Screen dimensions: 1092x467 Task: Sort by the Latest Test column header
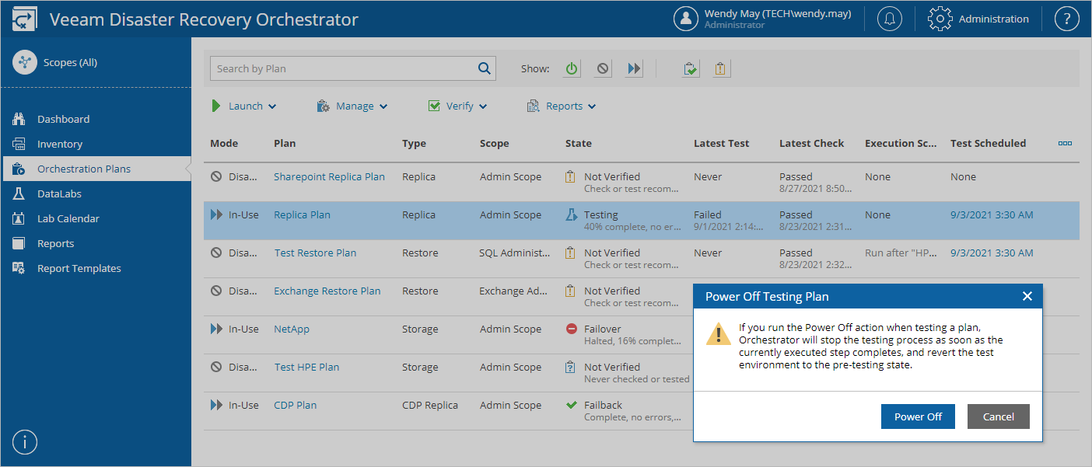coord(722,143)
